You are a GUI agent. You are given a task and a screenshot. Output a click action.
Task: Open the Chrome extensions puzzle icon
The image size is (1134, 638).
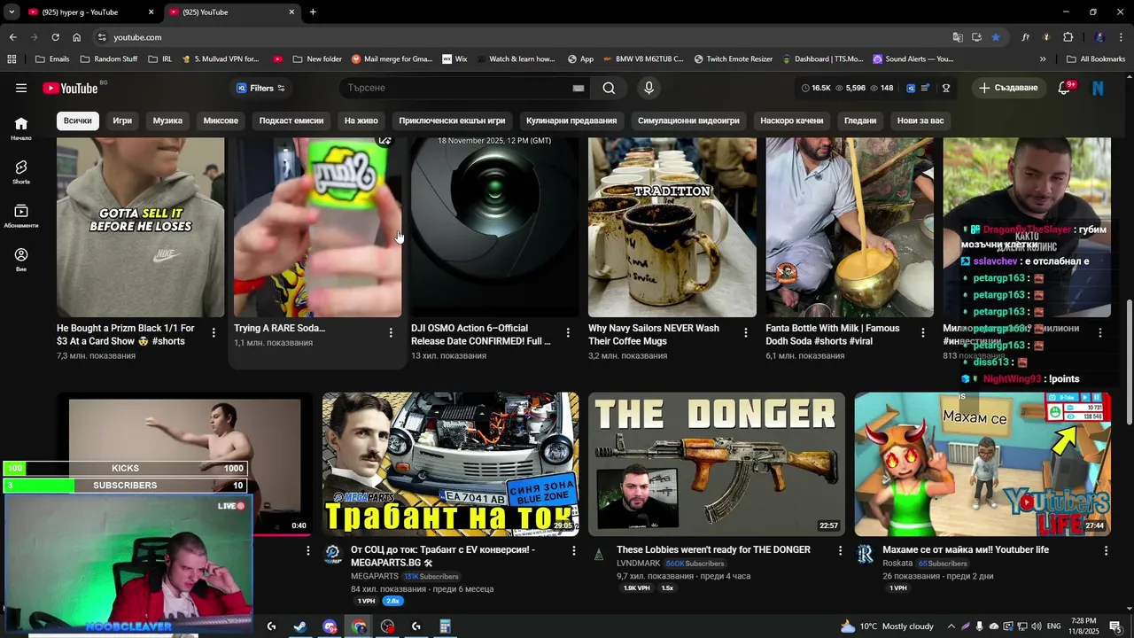coord(1068,37)
